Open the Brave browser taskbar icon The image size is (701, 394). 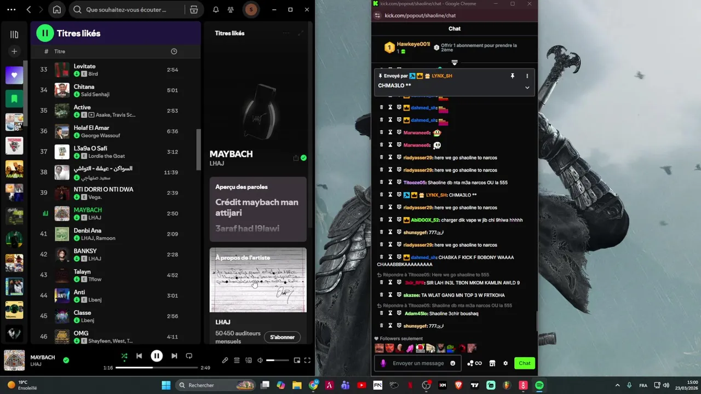[x=458, y=385]
